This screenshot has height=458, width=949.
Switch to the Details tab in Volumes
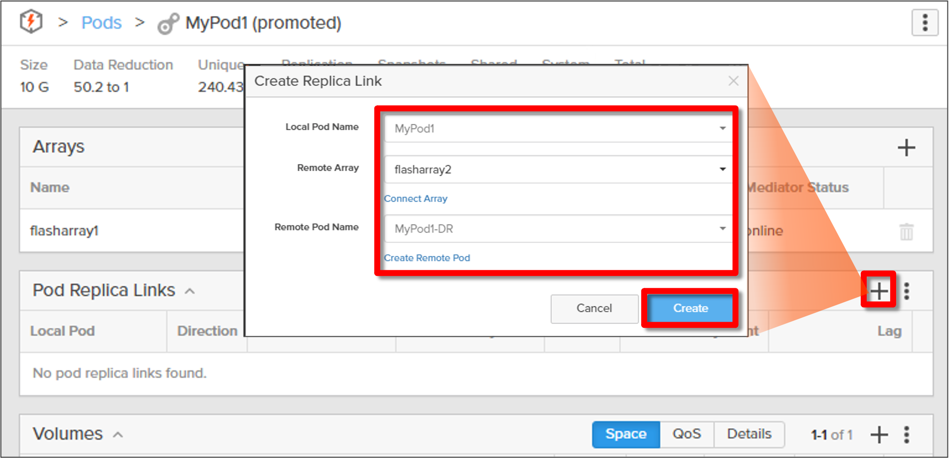coord(749,434)
